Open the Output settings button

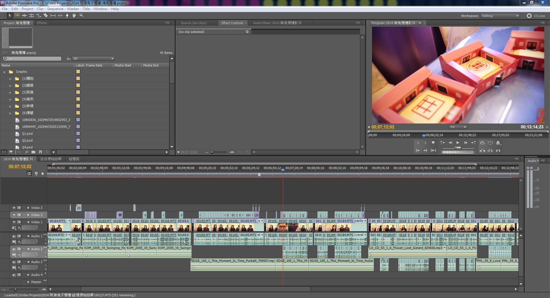click(498, 143)
